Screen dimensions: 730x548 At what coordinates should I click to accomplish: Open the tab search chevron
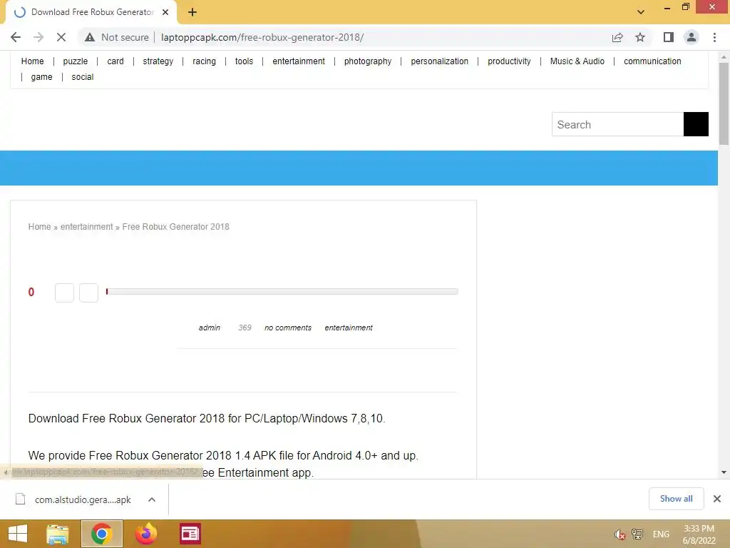click(x=641, y=12)
